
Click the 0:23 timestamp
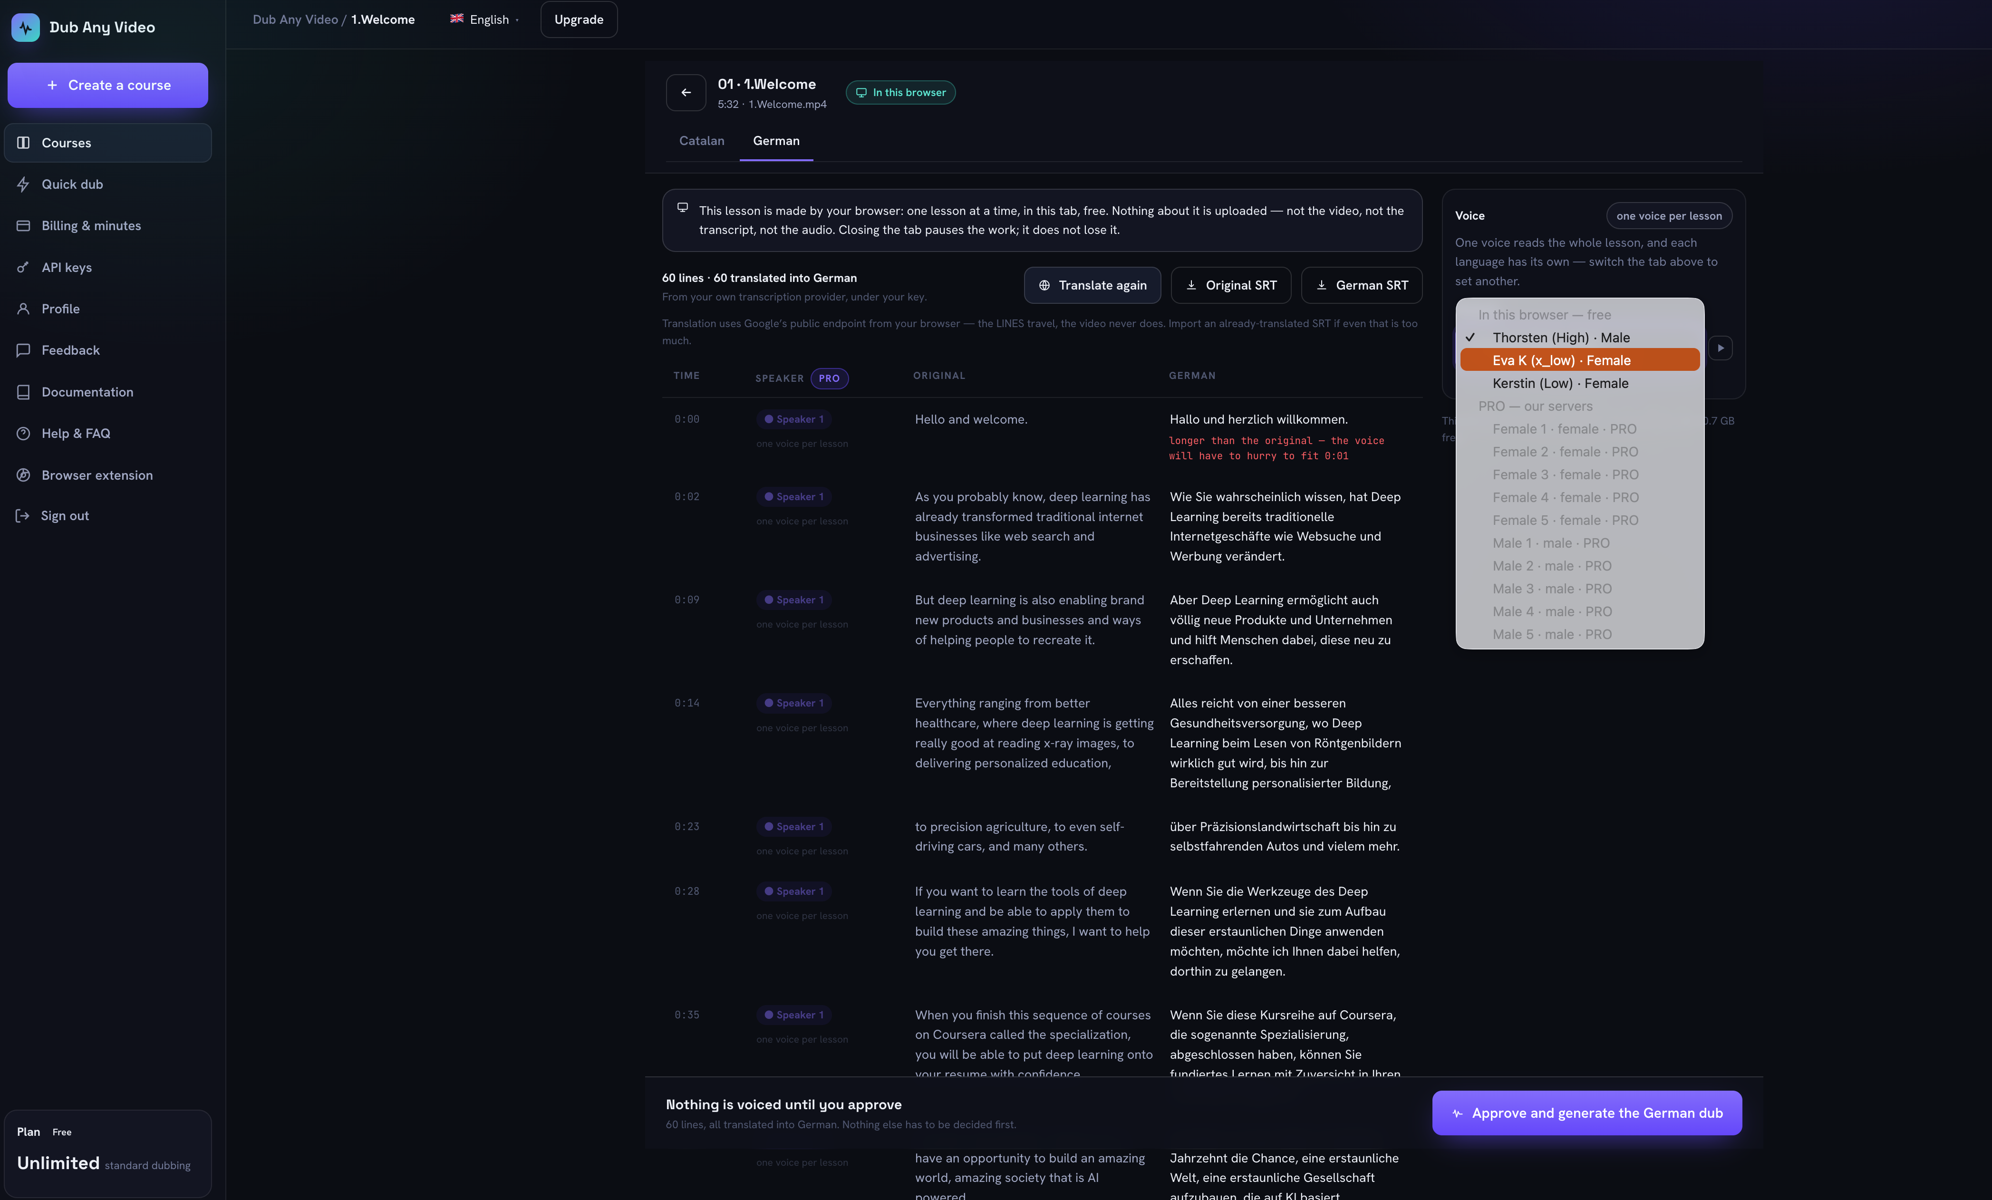[x=687, y=826]
